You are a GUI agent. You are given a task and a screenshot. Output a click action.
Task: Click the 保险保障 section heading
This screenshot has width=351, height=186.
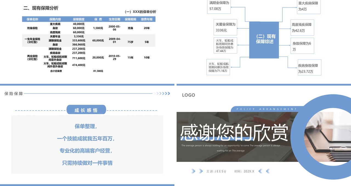[x=14, y=94]
